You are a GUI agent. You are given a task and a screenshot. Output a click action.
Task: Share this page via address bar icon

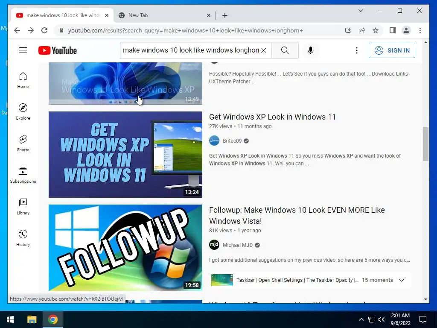click(x=362, y=30)
